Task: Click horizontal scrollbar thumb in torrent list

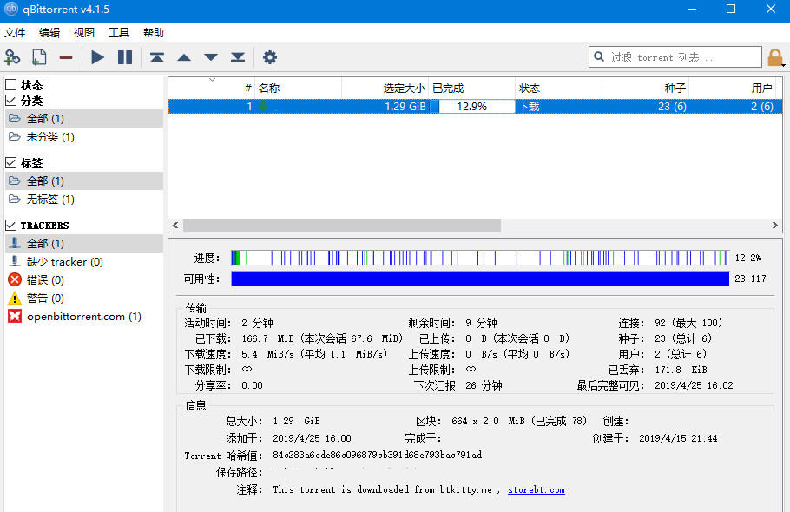Action: (342, 225)
